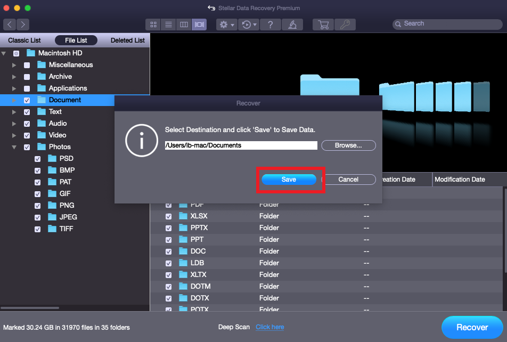Click the DOC folder icon in list
The width and height of the screenshot is (507, 342).
click(183, 251)
